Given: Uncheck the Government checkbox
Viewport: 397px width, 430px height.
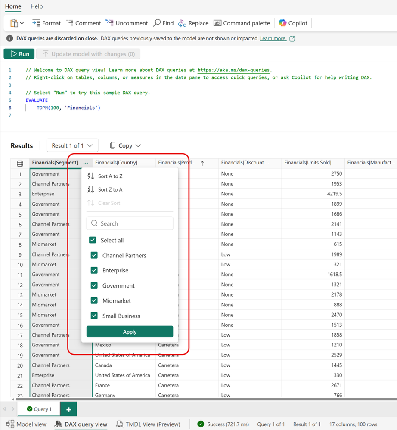Looking at the screenshot, I should click(x=94, y=285).
